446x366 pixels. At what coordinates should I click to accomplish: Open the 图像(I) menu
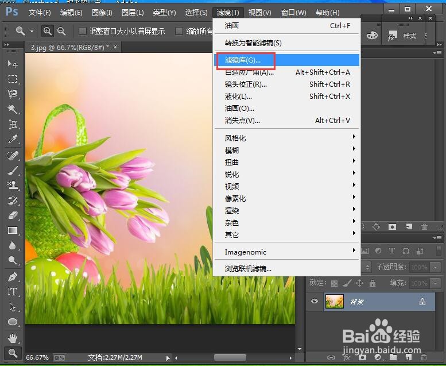(102, 13)
